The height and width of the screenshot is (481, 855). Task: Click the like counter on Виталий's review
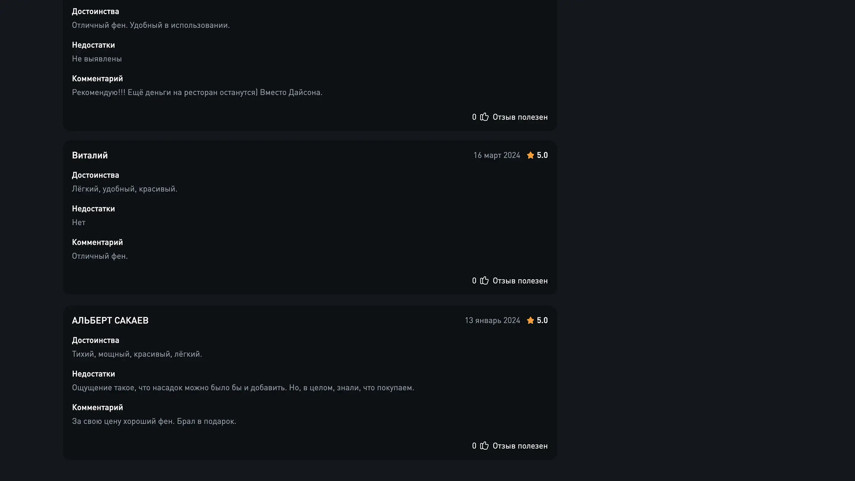[x=474, y=281]
